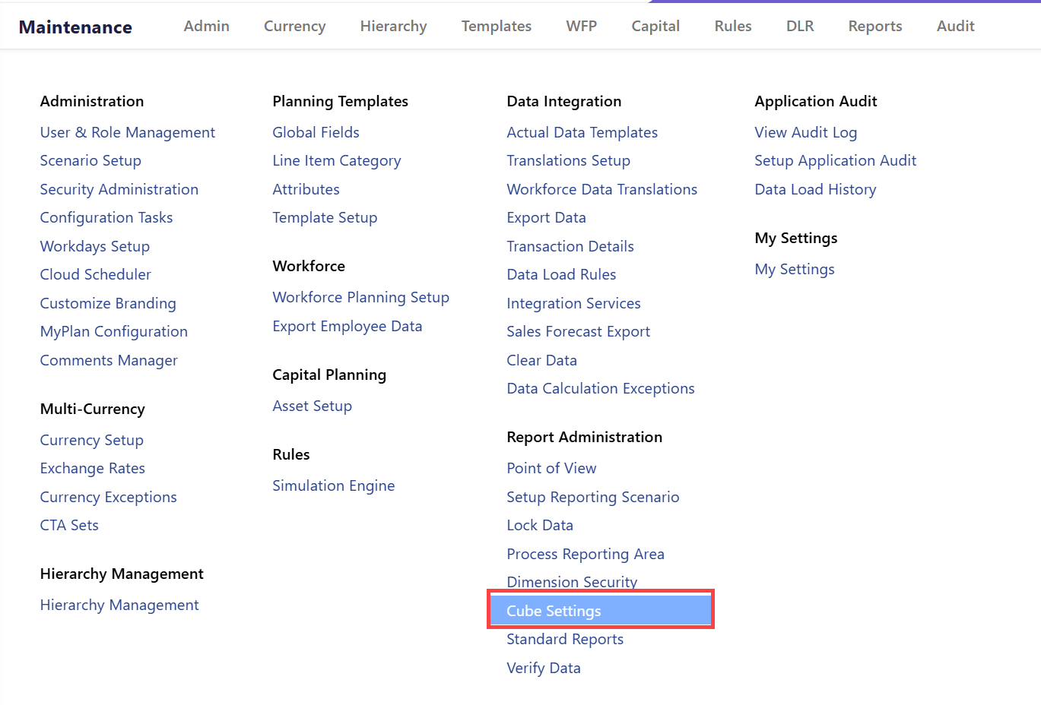Open the View Audit Log link
The height and width of the screenshot is (705, 1041).
[x=805, y=132]
